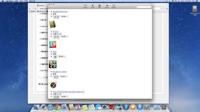200x112 pixels.
Task: Open Safari from the Dock
Action: pos(50,107)
